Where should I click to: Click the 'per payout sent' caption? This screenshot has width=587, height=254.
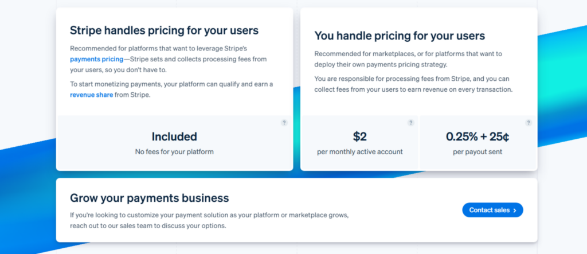click(x=478, y=151)
